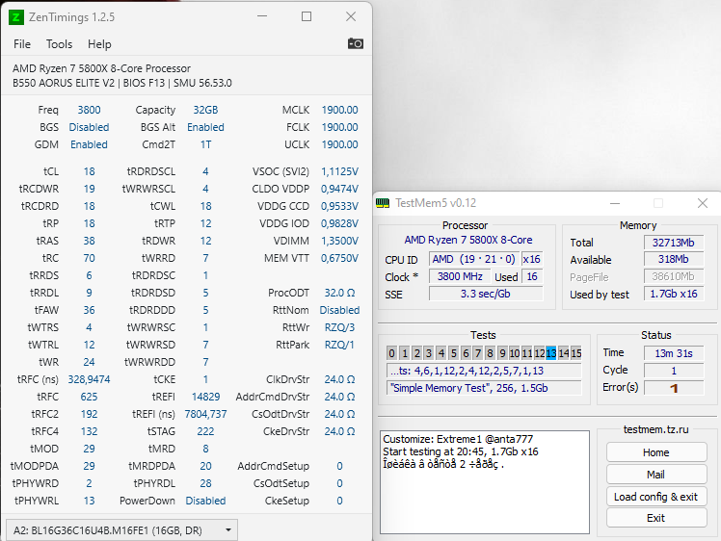Image resolution: width=721 pixels, height=541 pixels.
Task: Open the Tools menu in ZenTimings
Action: 60,44
